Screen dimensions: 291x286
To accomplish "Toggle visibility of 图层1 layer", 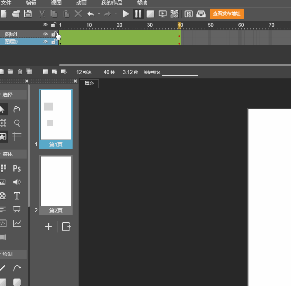I will click(x=45, y=34).
